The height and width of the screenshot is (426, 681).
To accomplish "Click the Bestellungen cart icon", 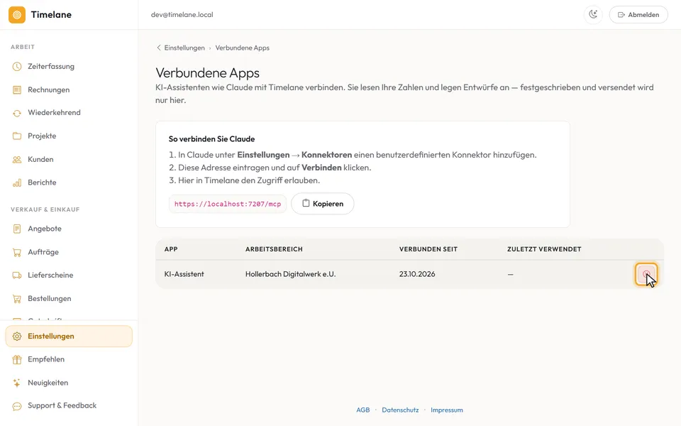I will point(17,299).
